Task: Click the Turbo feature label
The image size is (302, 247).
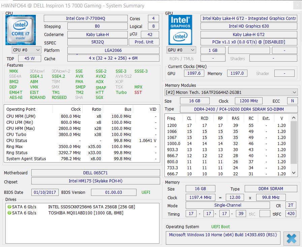Action: click(x=121, y=93)
